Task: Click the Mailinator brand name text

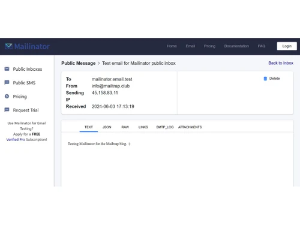Action: click(32, 46)
